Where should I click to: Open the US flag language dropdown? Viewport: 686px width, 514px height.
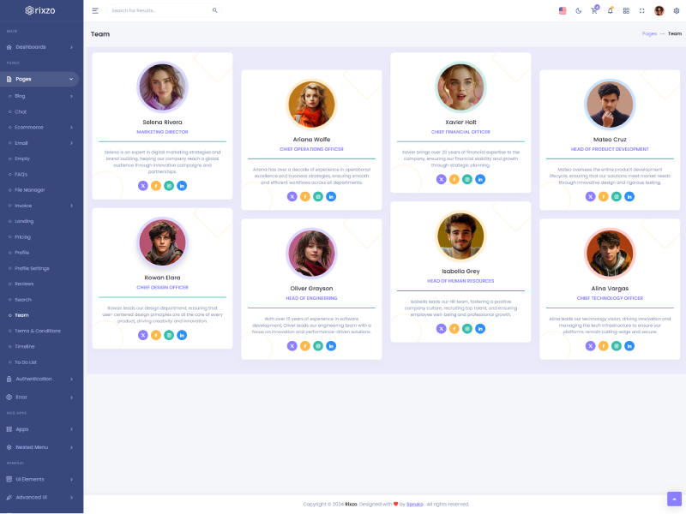[563, 10]
